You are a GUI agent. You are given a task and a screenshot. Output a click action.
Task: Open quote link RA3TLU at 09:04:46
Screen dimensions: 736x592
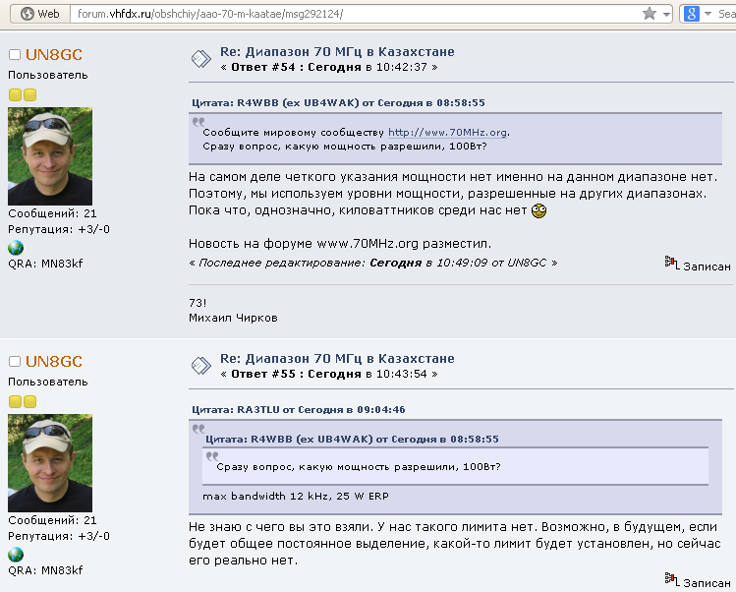(299, 410)
